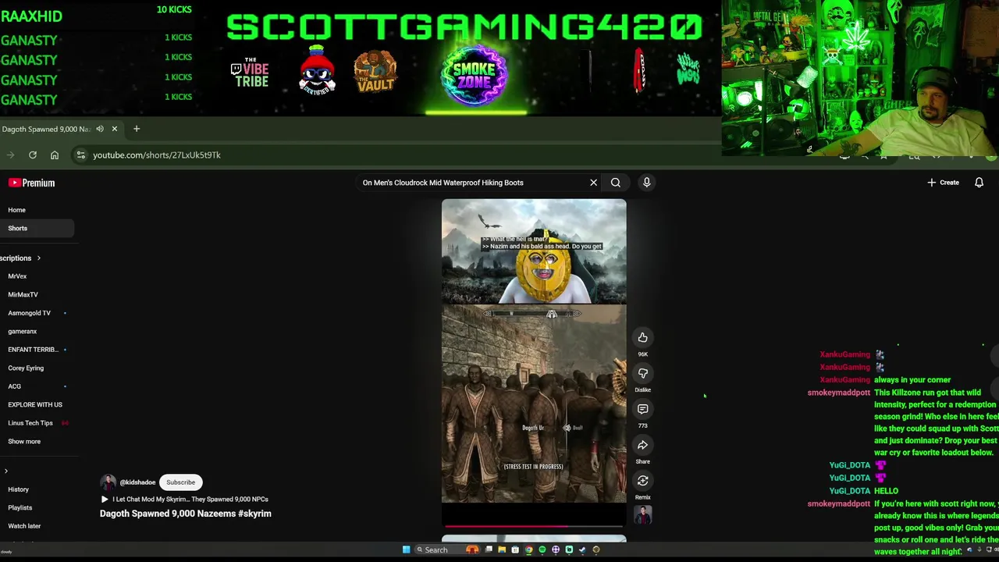Dislike the current short
The width and height of the screenshot is (999, 562).
pyautogui.click(x=642, y=373)
